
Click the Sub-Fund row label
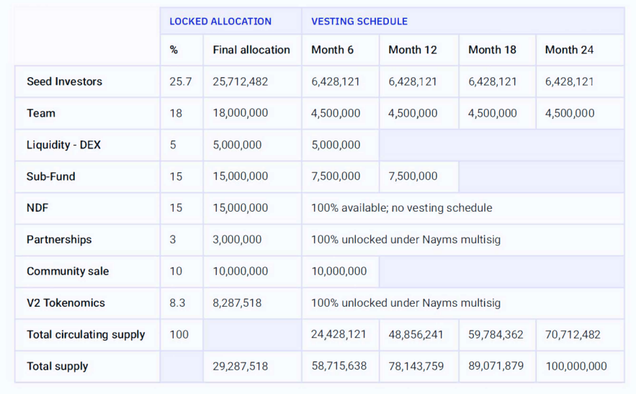50,176
